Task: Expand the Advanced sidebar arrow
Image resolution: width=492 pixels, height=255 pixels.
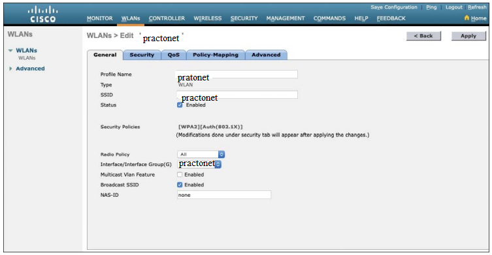Action: pyautogui.click(x=11, y=69)
